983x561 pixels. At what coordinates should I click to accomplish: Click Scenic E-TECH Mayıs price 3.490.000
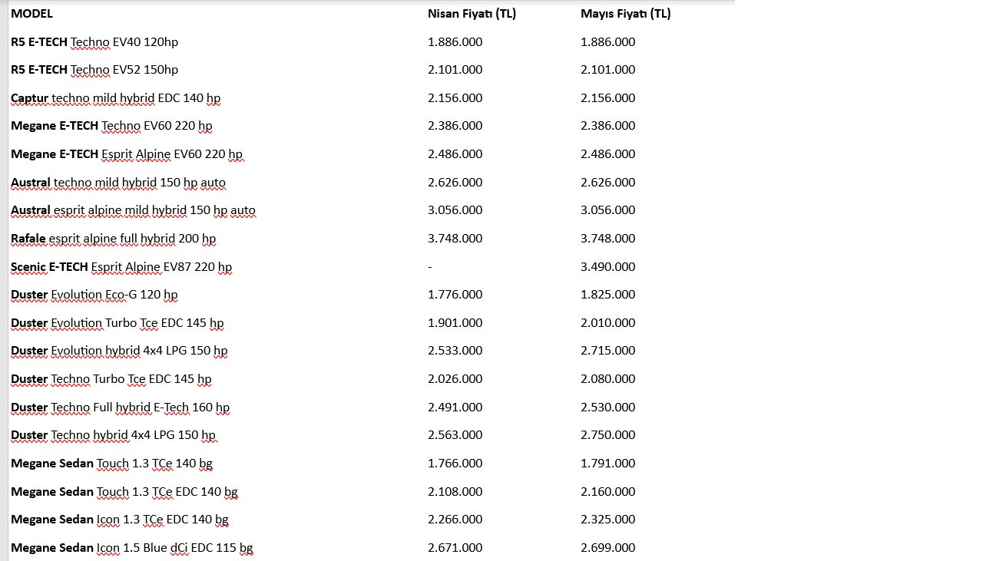[607, 267]
